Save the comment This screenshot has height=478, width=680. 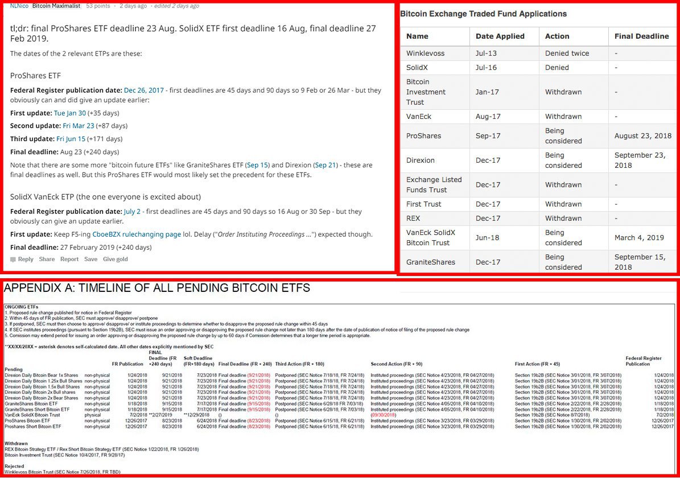[90, 259]
